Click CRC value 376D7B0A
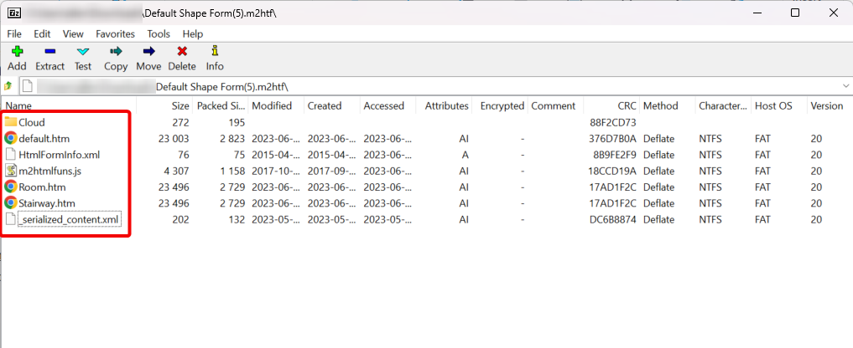 coord(612,138)
